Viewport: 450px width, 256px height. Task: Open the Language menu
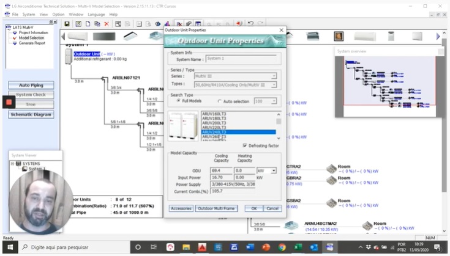tap(96, 13)
